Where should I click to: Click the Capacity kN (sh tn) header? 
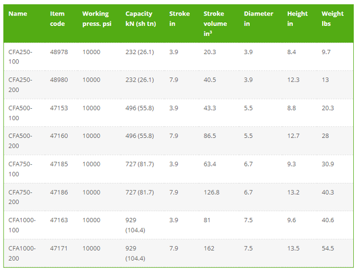(x=140, y=19)
